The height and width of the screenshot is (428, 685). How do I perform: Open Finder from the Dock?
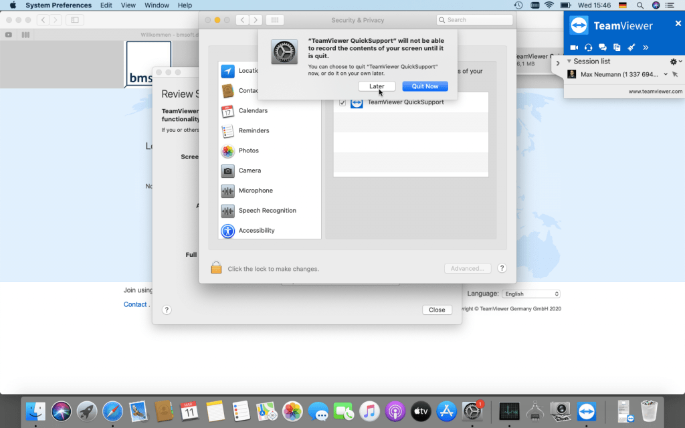[35, 411]
